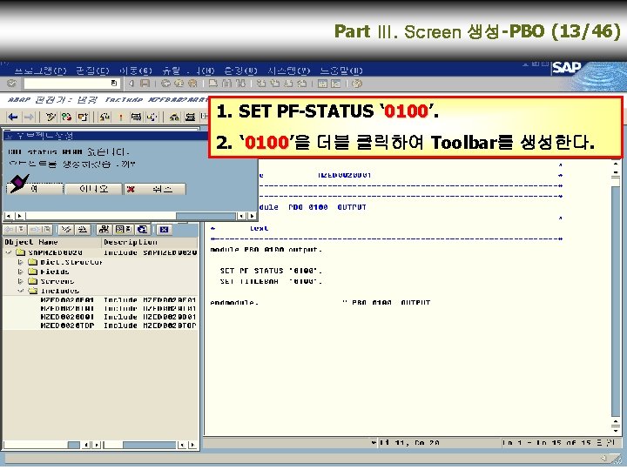Click the 취소 (Cancel) button in dialog
The height and width of the screenshot is (470, 627).
(155, 189)
